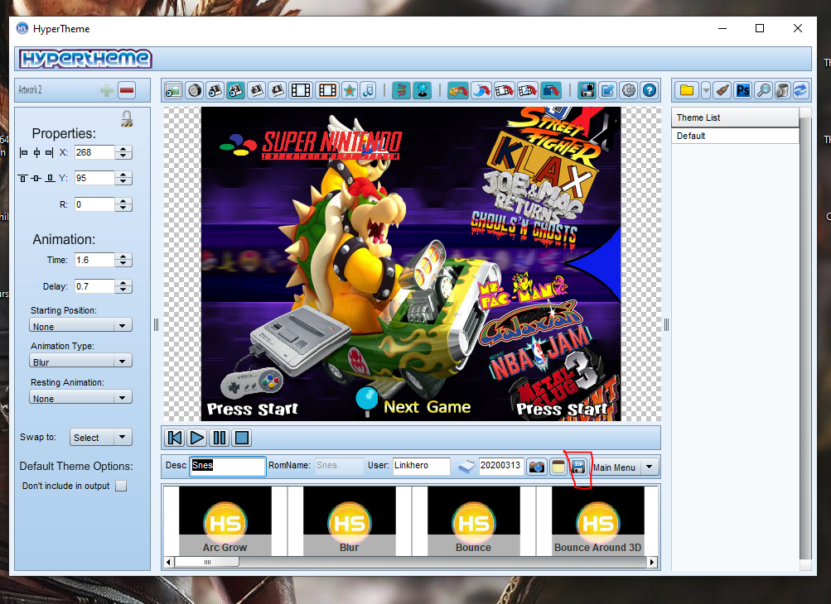Screen dimensions: 831x604
Task: Expand the arrow next to folder icon
Action: [x=706, y=91]
